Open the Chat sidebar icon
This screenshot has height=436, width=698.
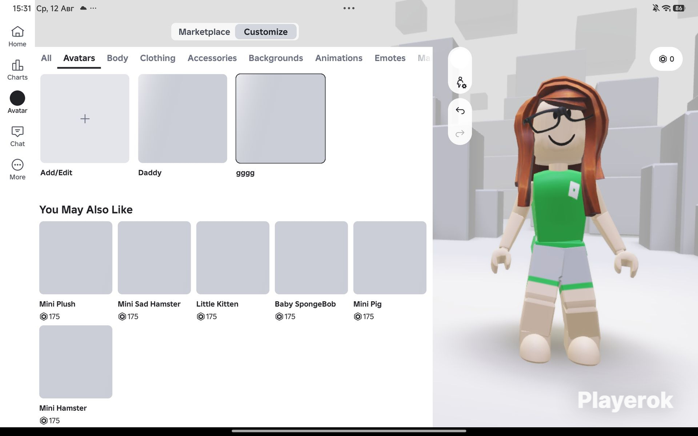(17, 132)
